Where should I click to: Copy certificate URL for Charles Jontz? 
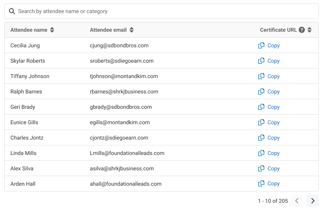(269, 138)
